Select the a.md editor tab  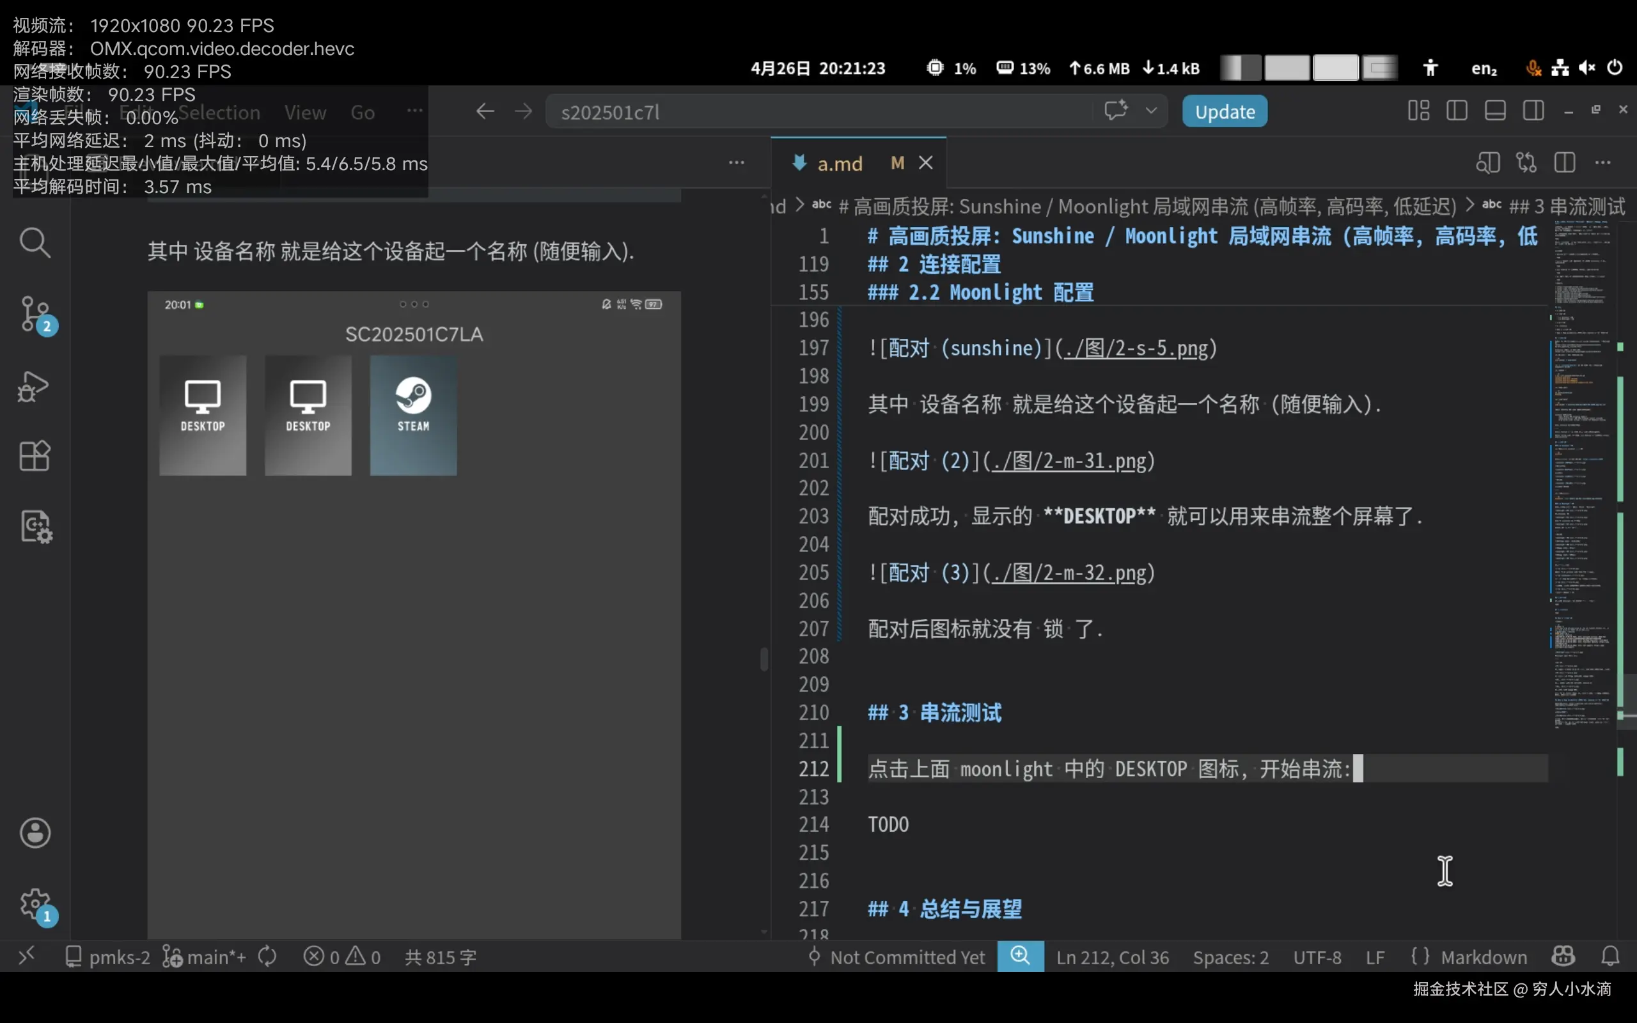[858, 163]
